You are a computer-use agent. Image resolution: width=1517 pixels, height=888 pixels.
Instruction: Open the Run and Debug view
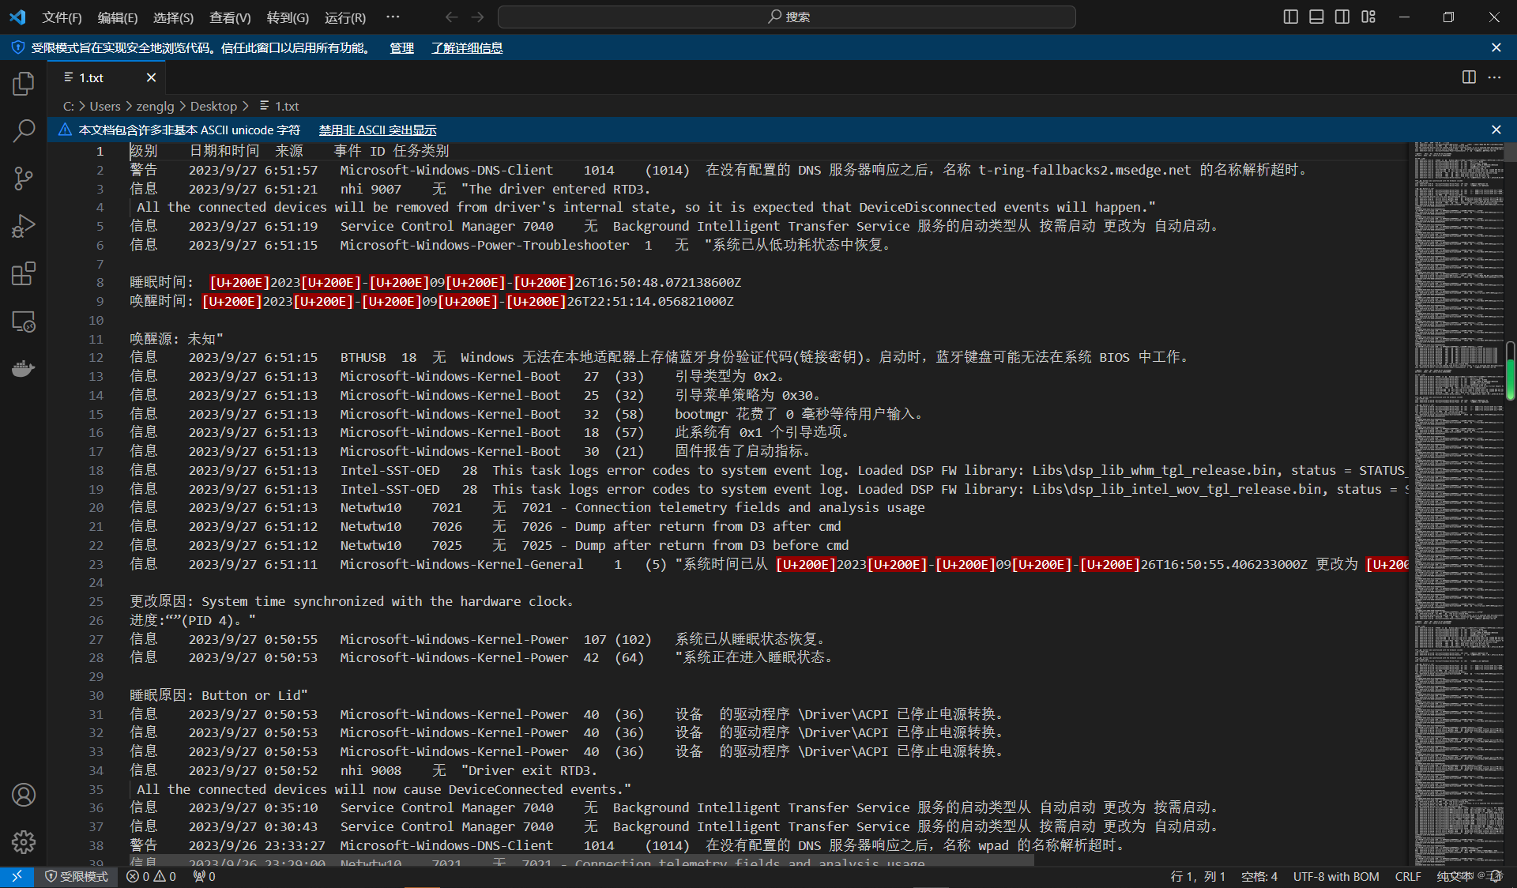(24, 227)
